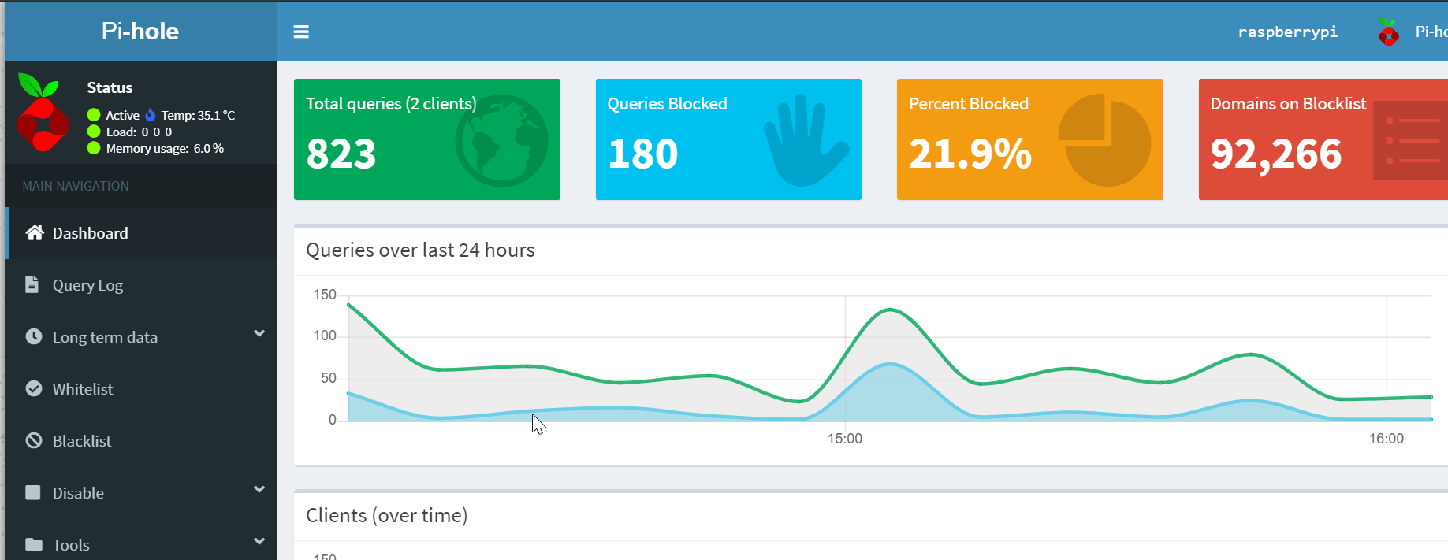
Task: Click the Query Log document icon
Action: point(32,285)
